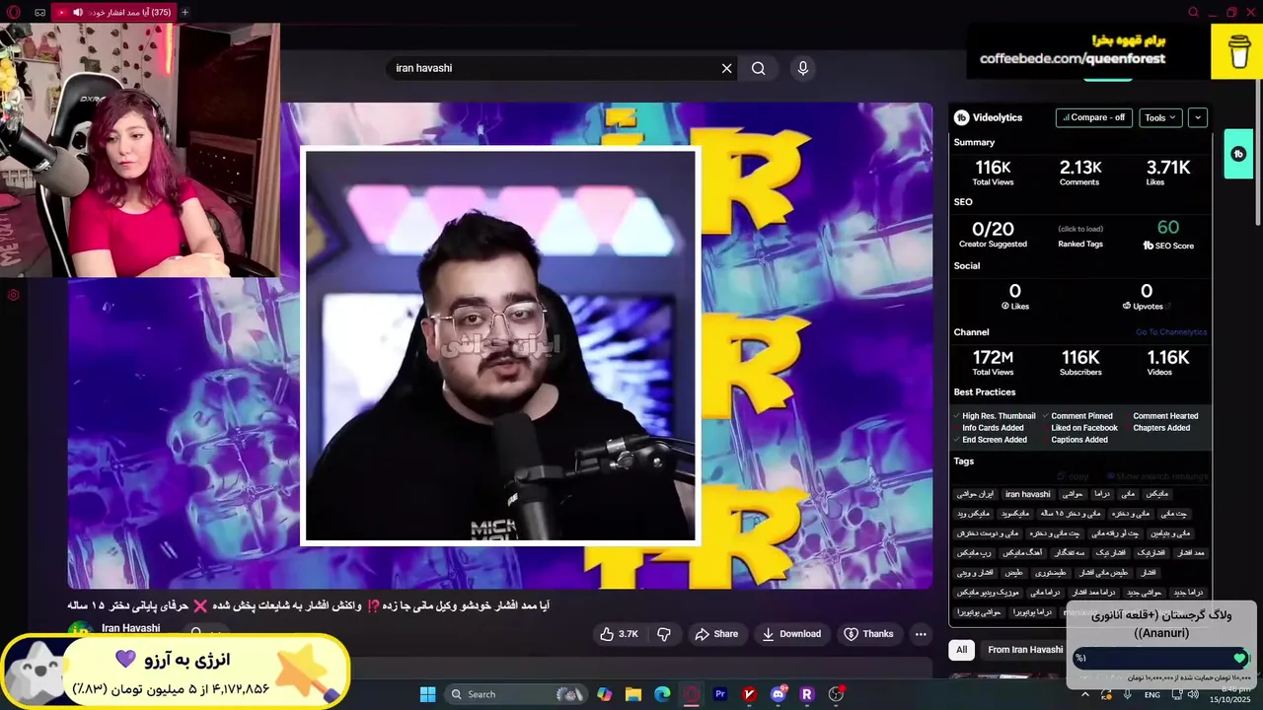Open the Tools dropdown in Videolytics
The width and height of the screenshot is (1263, 710).
pyautogui.click(x=1160, y=117)
